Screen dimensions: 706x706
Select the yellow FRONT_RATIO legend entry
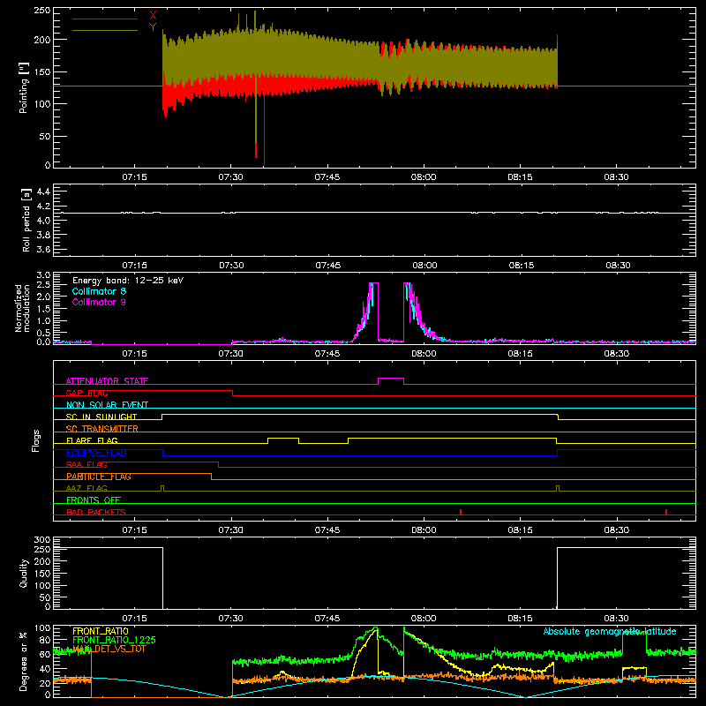[101, 631]
